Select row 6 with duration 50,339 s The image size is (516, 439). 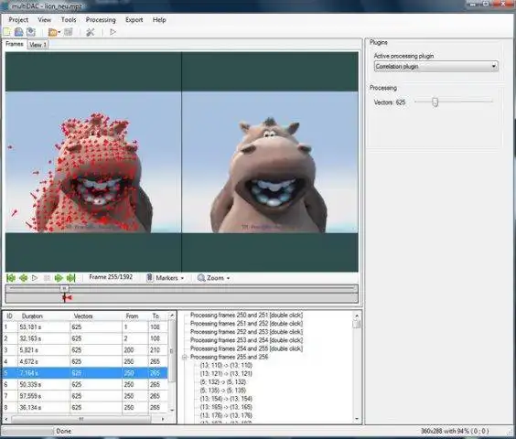pos(85,385)
